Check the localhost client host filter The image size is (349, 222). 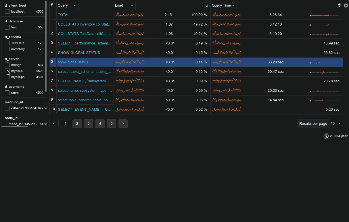(x=7, y=12)
